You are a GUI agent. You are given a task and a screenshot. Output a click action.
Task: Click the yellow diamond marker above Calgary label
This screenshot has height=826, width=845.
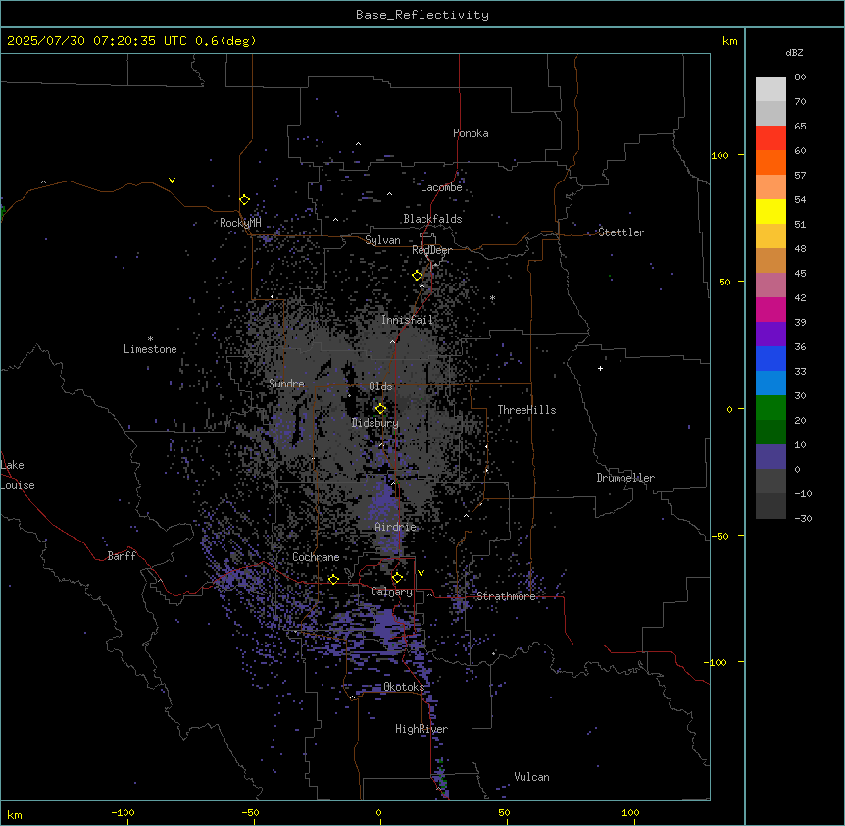[x=397, y=578]
